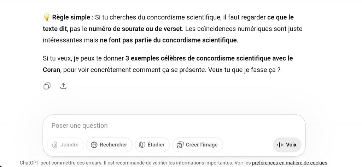The height and width of the screenshot is (167, 362).
Task: Click the lightbulb emoji before Règle simple
Action: tap(46, 17)
